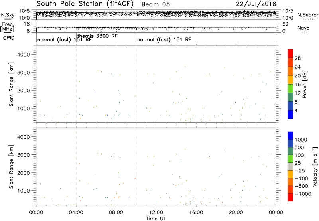
Task: Click the '20:00' time axis label
Action: (x=236, y=213)
